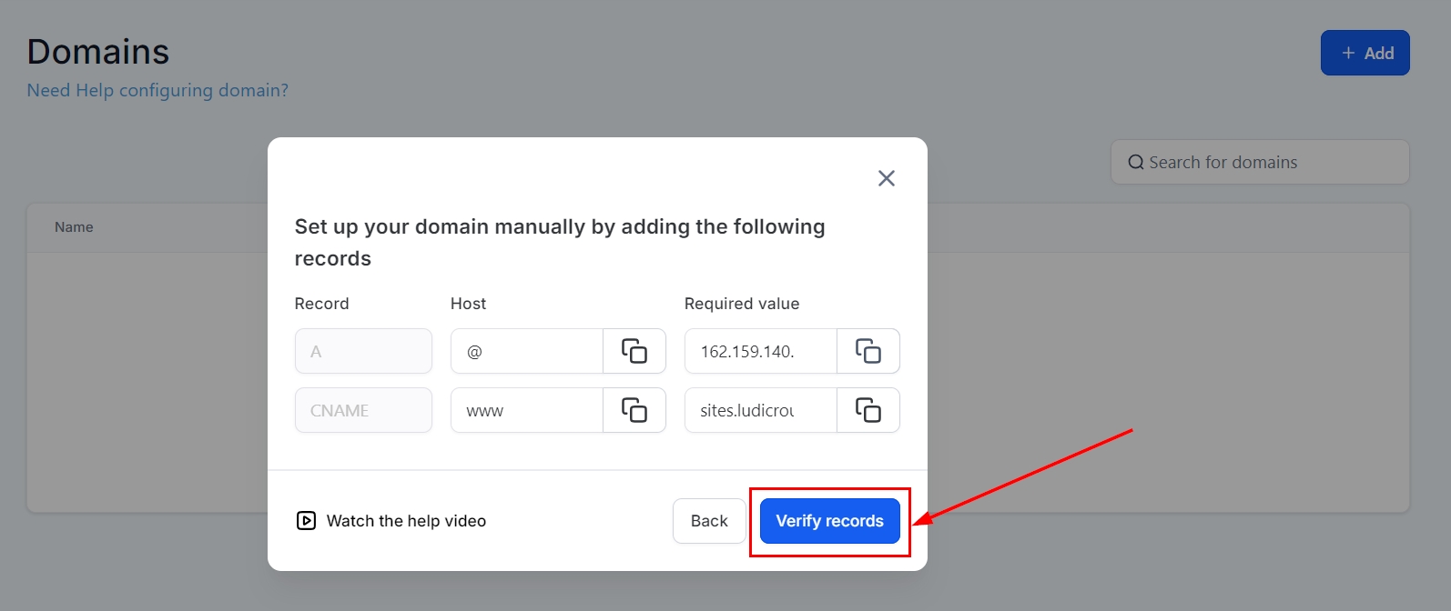Click the search magnifier icon
Viewport: 1451px width, 611px height.
click(1136, 163)
